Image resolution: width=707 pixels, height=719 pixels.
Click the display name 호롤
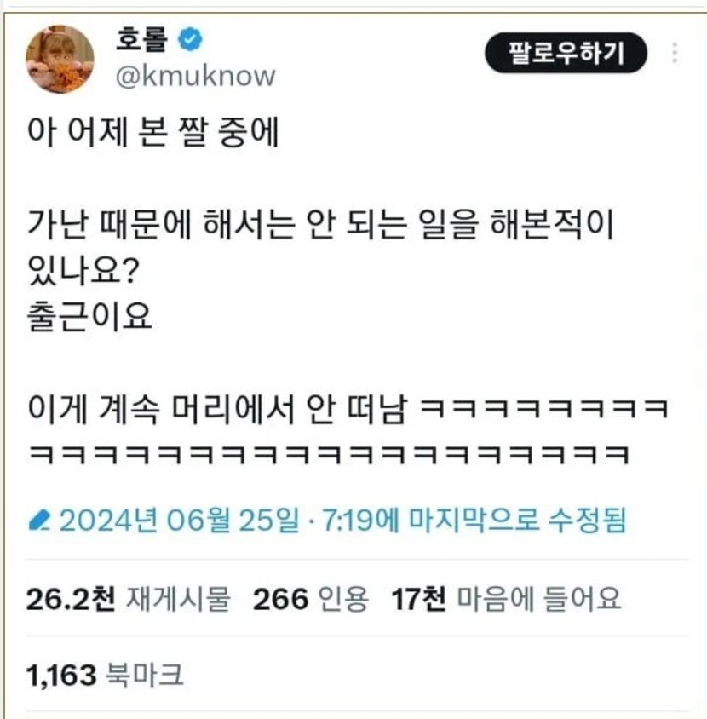point(142,39)
